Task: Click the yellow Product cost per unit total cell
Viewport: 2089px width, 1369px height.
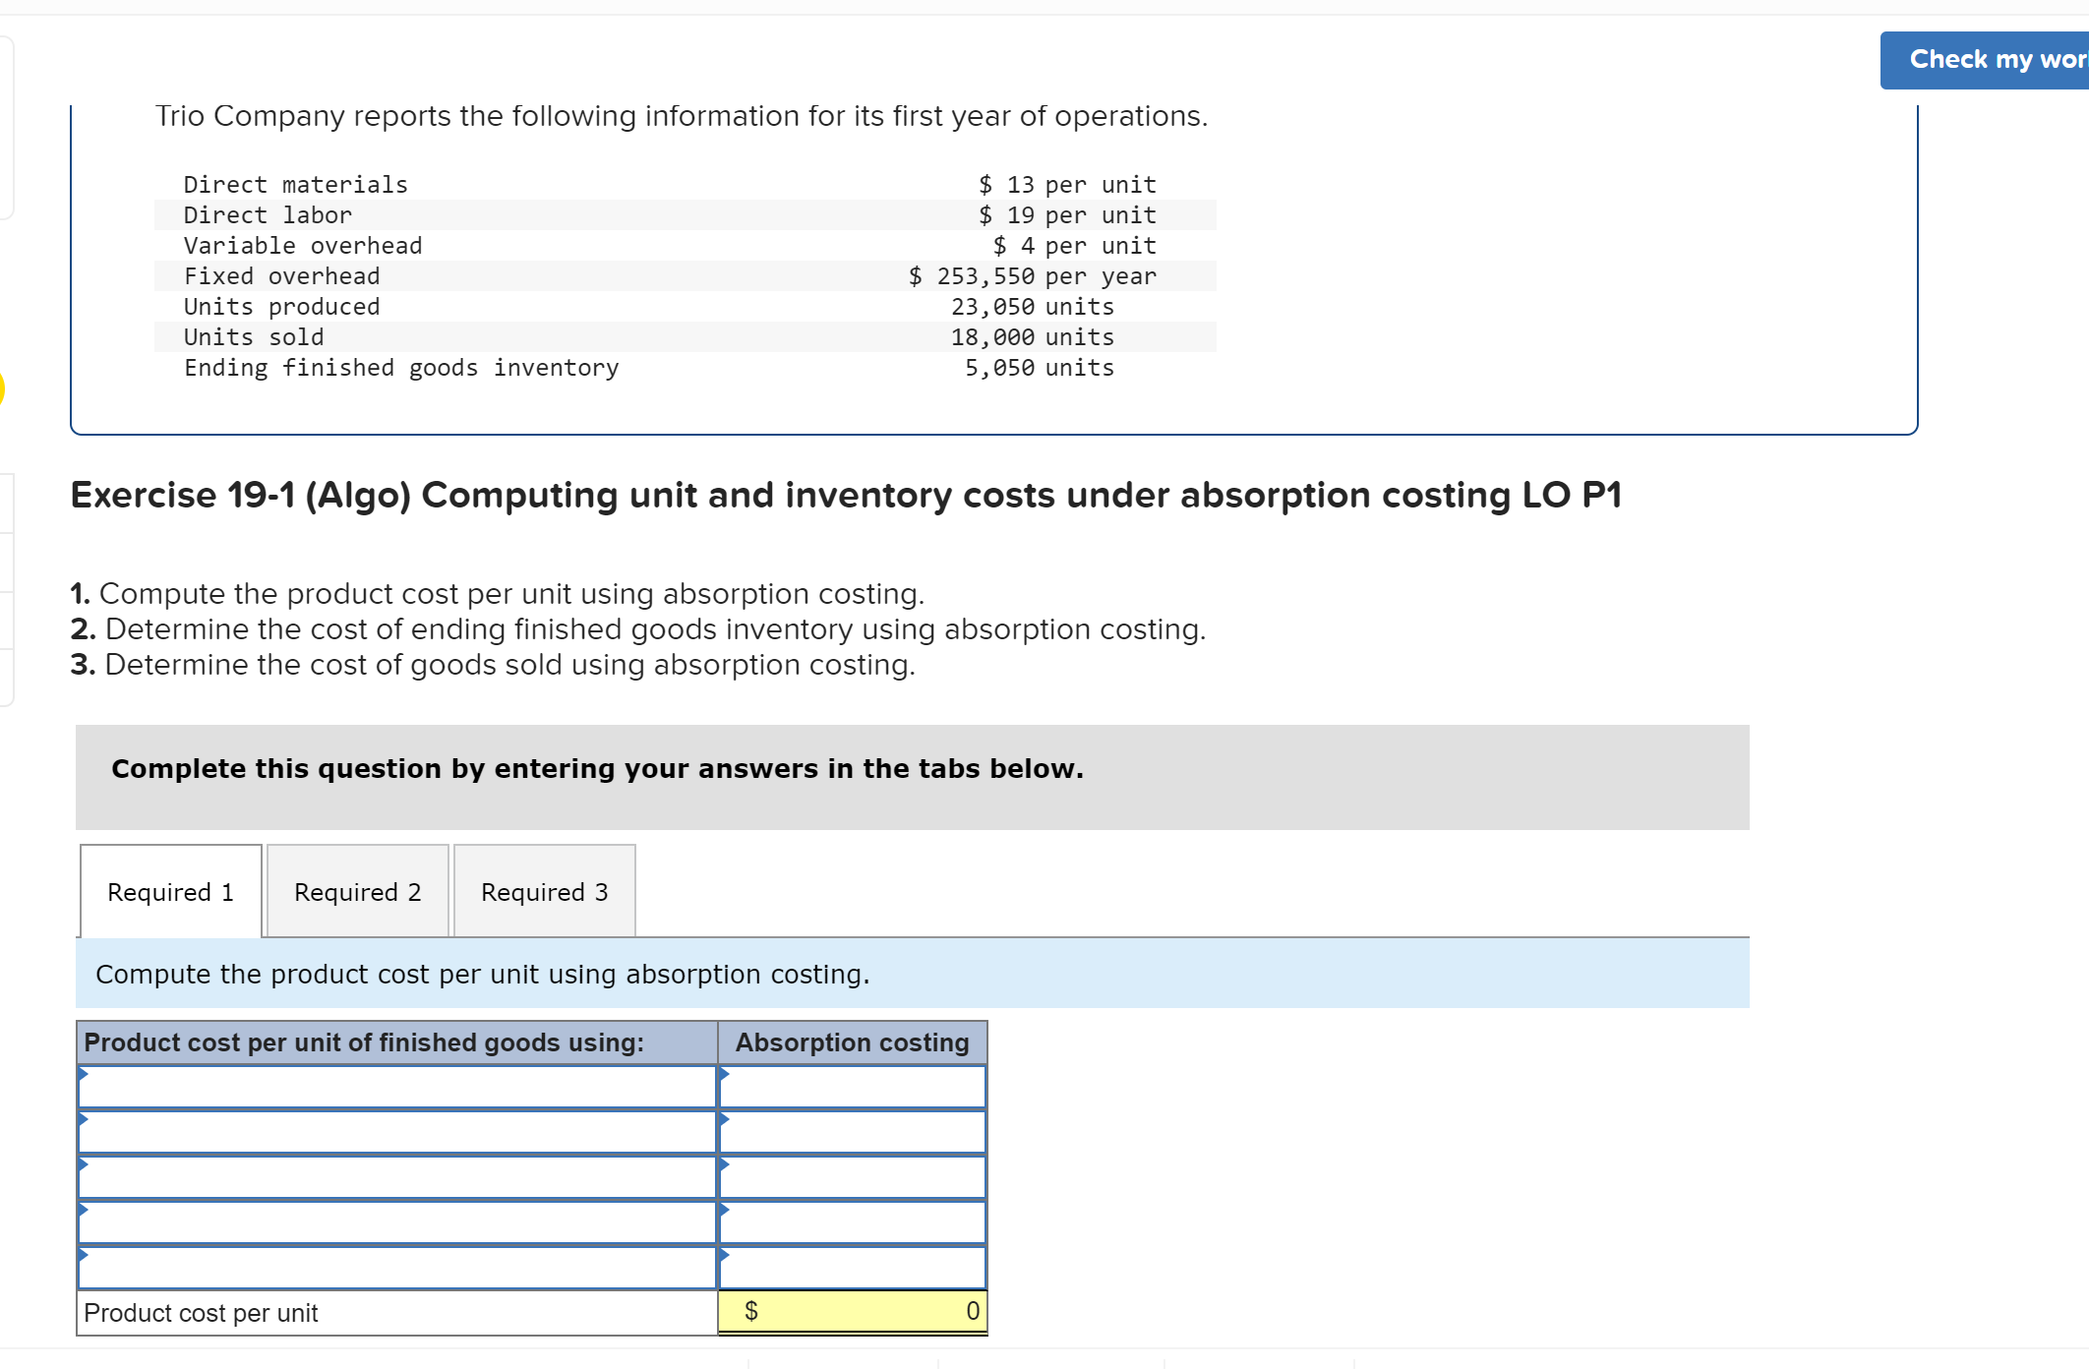Action: 852,1311
